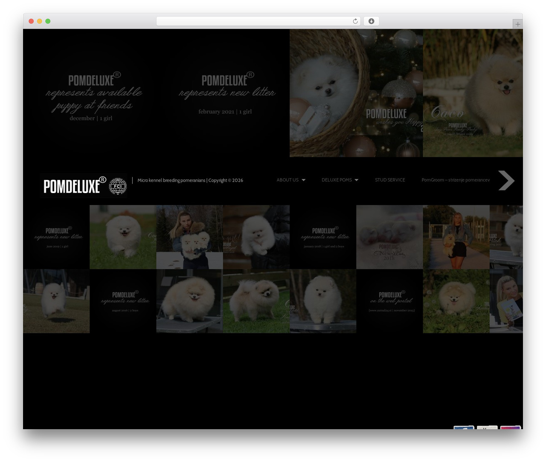Screen dimensions: 546x462
Task: Expand the DELUXE POMS dropdown arrow
Action: click(x=357, y=180)
